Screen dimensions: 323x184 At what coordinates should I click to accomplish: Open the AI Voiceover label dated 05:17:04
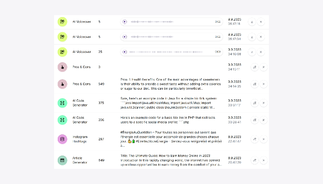coord(82,37)
